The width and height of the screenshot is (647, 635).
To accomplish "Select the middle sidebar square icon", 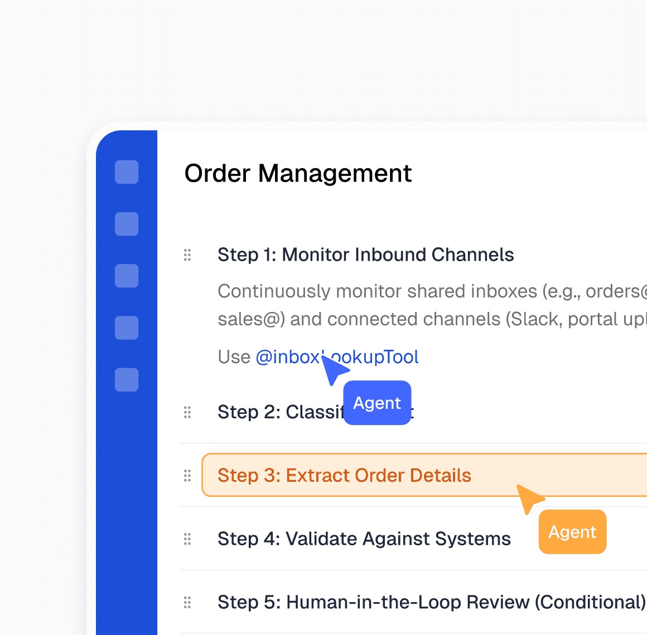I will click(x=127, y=276).
